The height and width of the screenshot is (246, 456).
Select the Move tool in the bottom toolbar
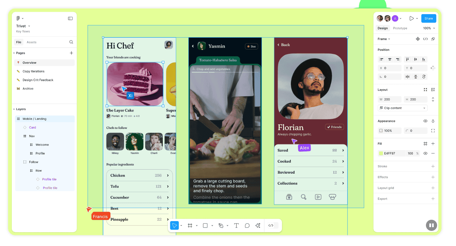click(174, 225)
